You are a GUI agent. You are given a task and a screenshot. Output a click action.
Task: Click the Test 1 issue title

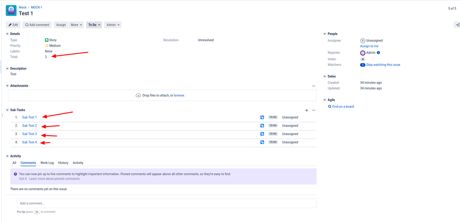26,13
